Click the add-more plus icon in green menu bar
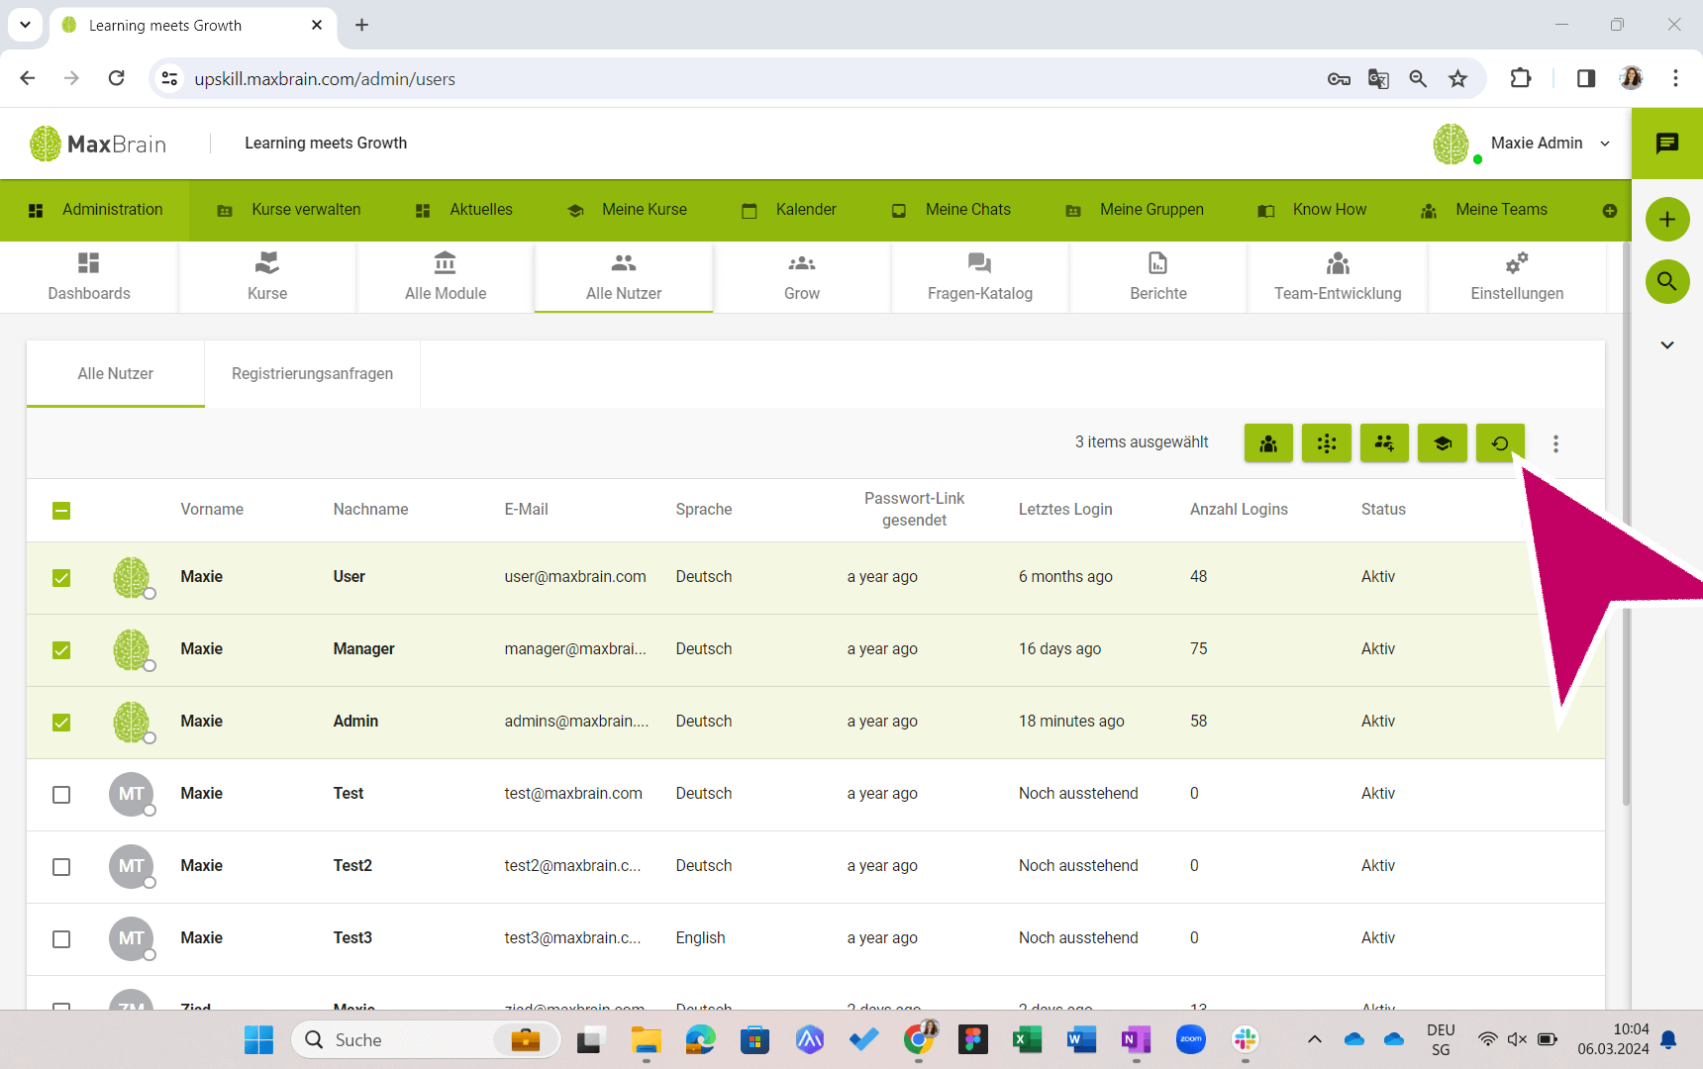The image size is (1703, 1069). tap(1610, 211)
